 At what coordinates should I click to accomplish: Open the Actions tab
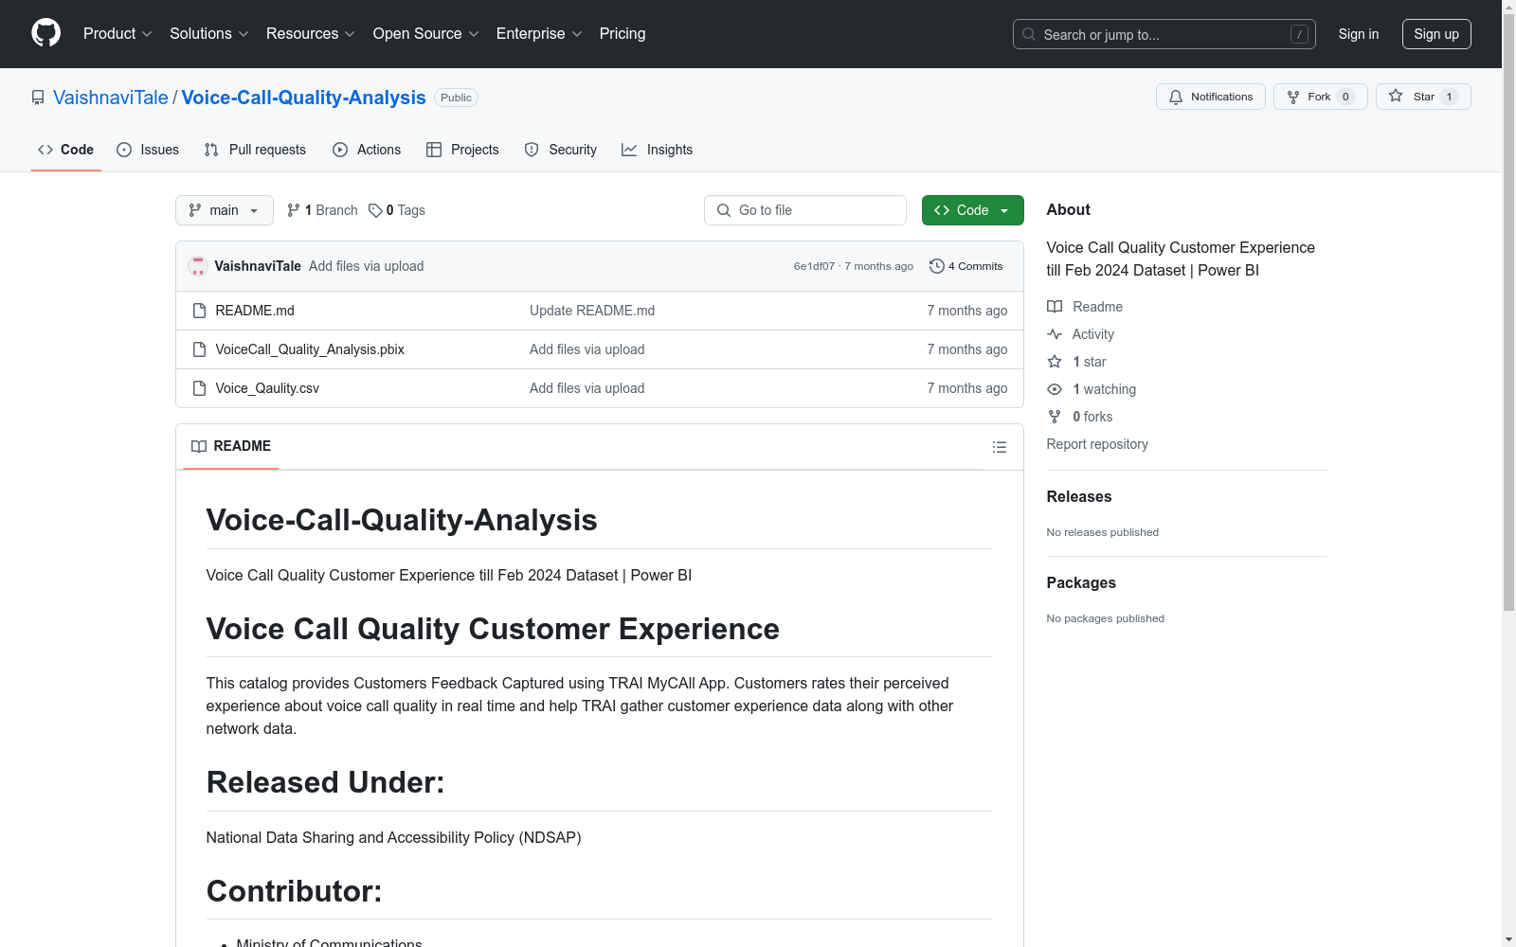[x=367, y=150]
